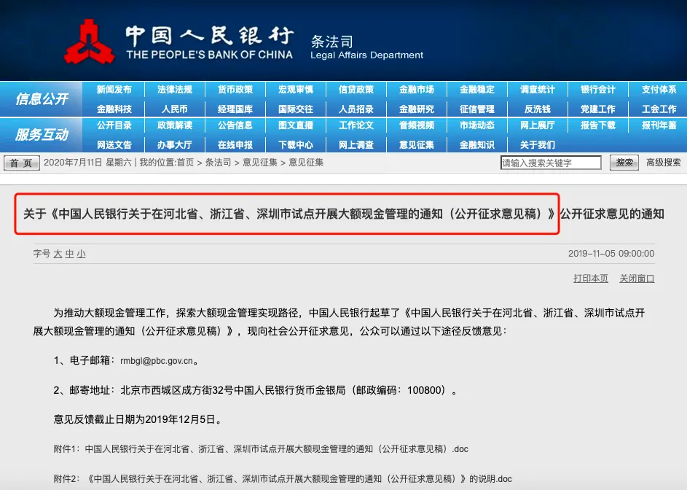
Task: Open the 货币政策 navigation item
Action: point(235,90)
